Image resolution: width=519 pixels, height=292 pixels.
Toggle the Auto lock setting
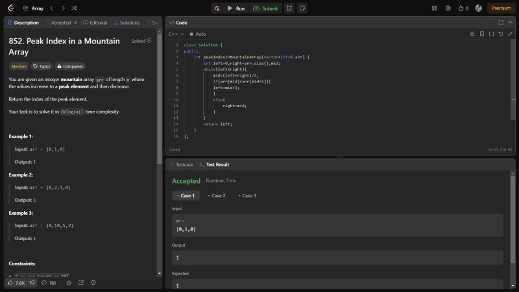[x=197, y=34]
